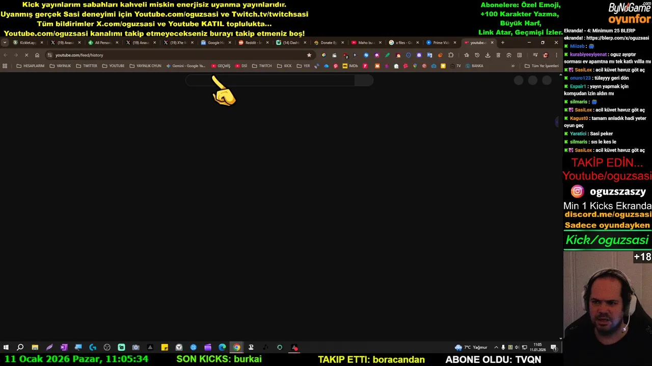This screenshot has height=366, width=652.
Task: Expand TWITCH bookmark folder
Action: [x=262, y=66]
